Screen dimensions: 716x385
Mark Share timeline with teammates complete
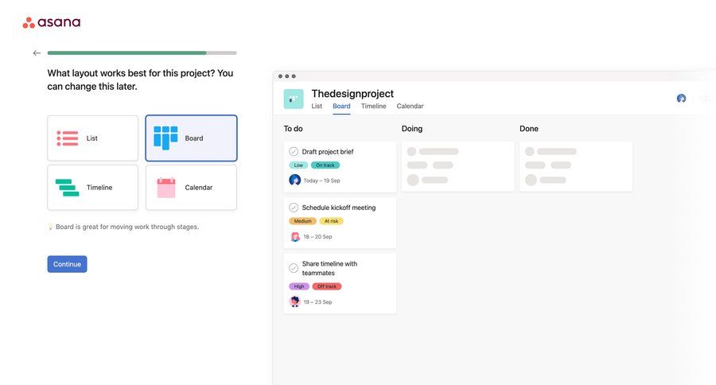(294, 268)
